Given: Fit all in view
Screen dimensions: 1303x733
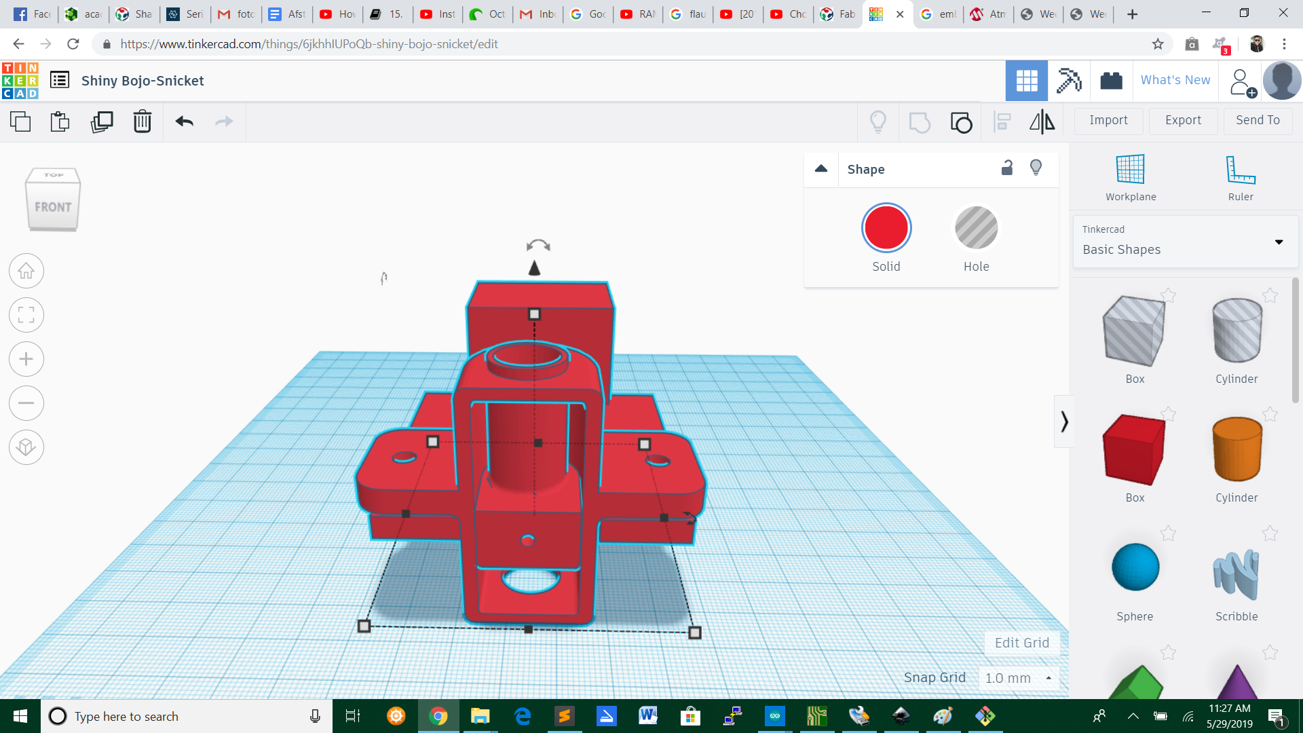Looking at the screenshot, I should click(26, 315).
